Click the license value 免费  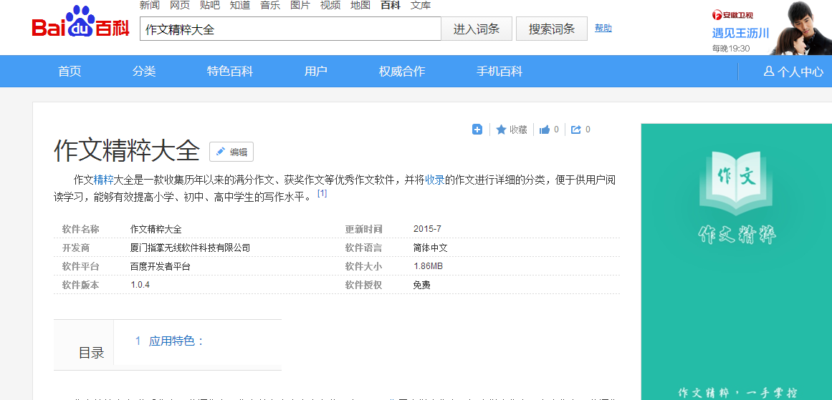422,285
